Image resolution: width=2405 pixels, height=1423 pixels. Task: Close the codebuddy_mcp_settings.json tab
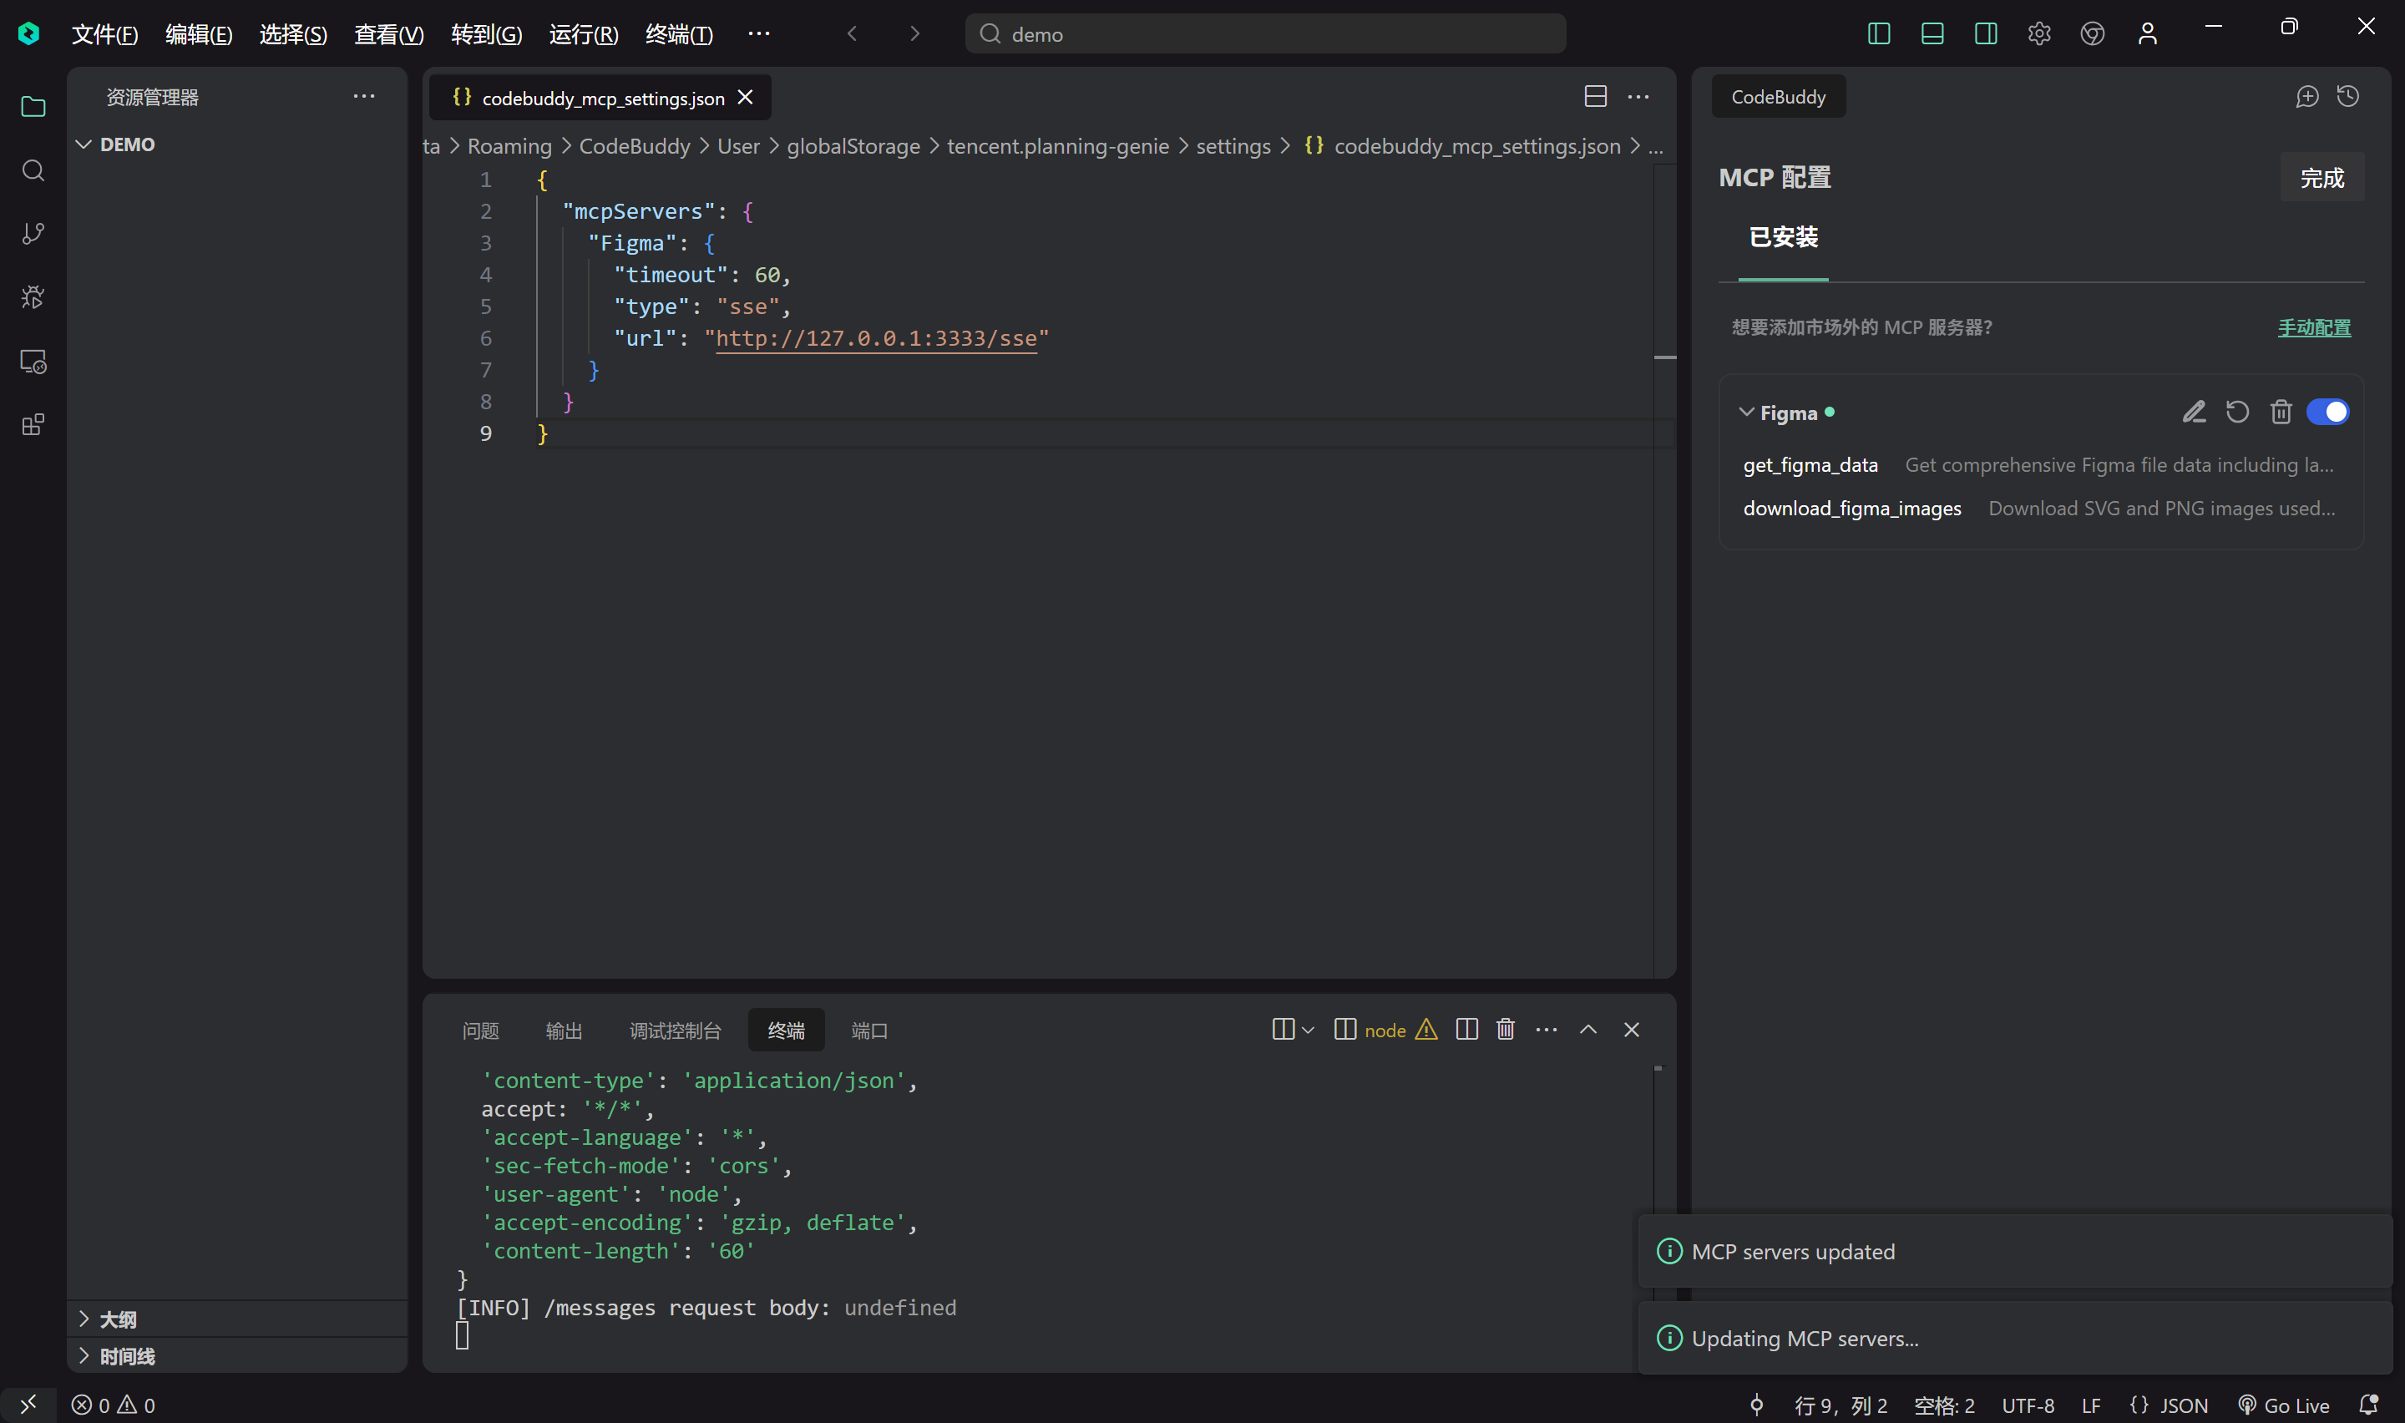745,98
